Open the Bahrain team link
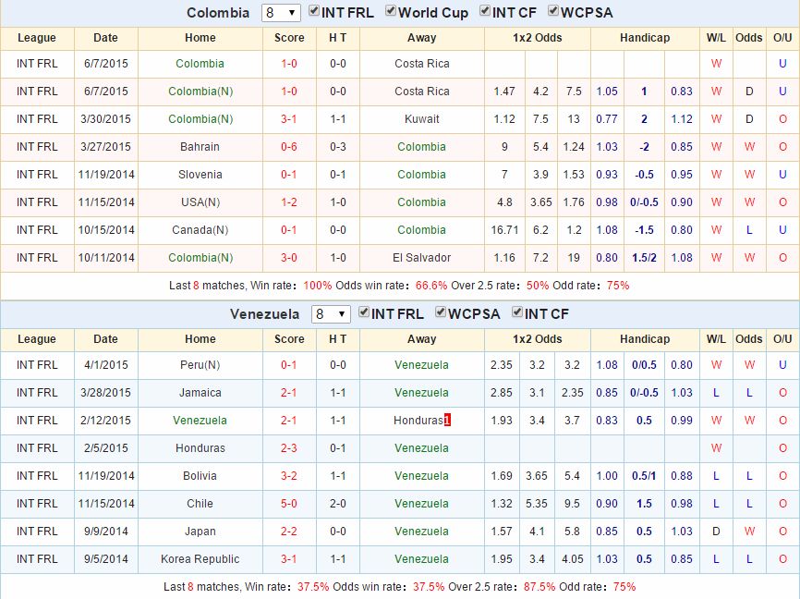The image size is (800, 599). pyautogui.click(x=200, y=147)
